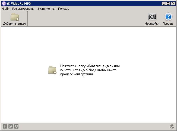Screen dimensions: 177x131
Task: Open the Инструменты menu
Action: click(x=46, y=9)
